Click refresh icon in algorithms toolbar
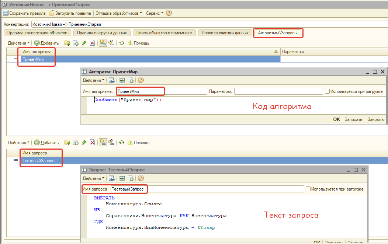Viewport: 388px width, 244px height. point(121,43)
